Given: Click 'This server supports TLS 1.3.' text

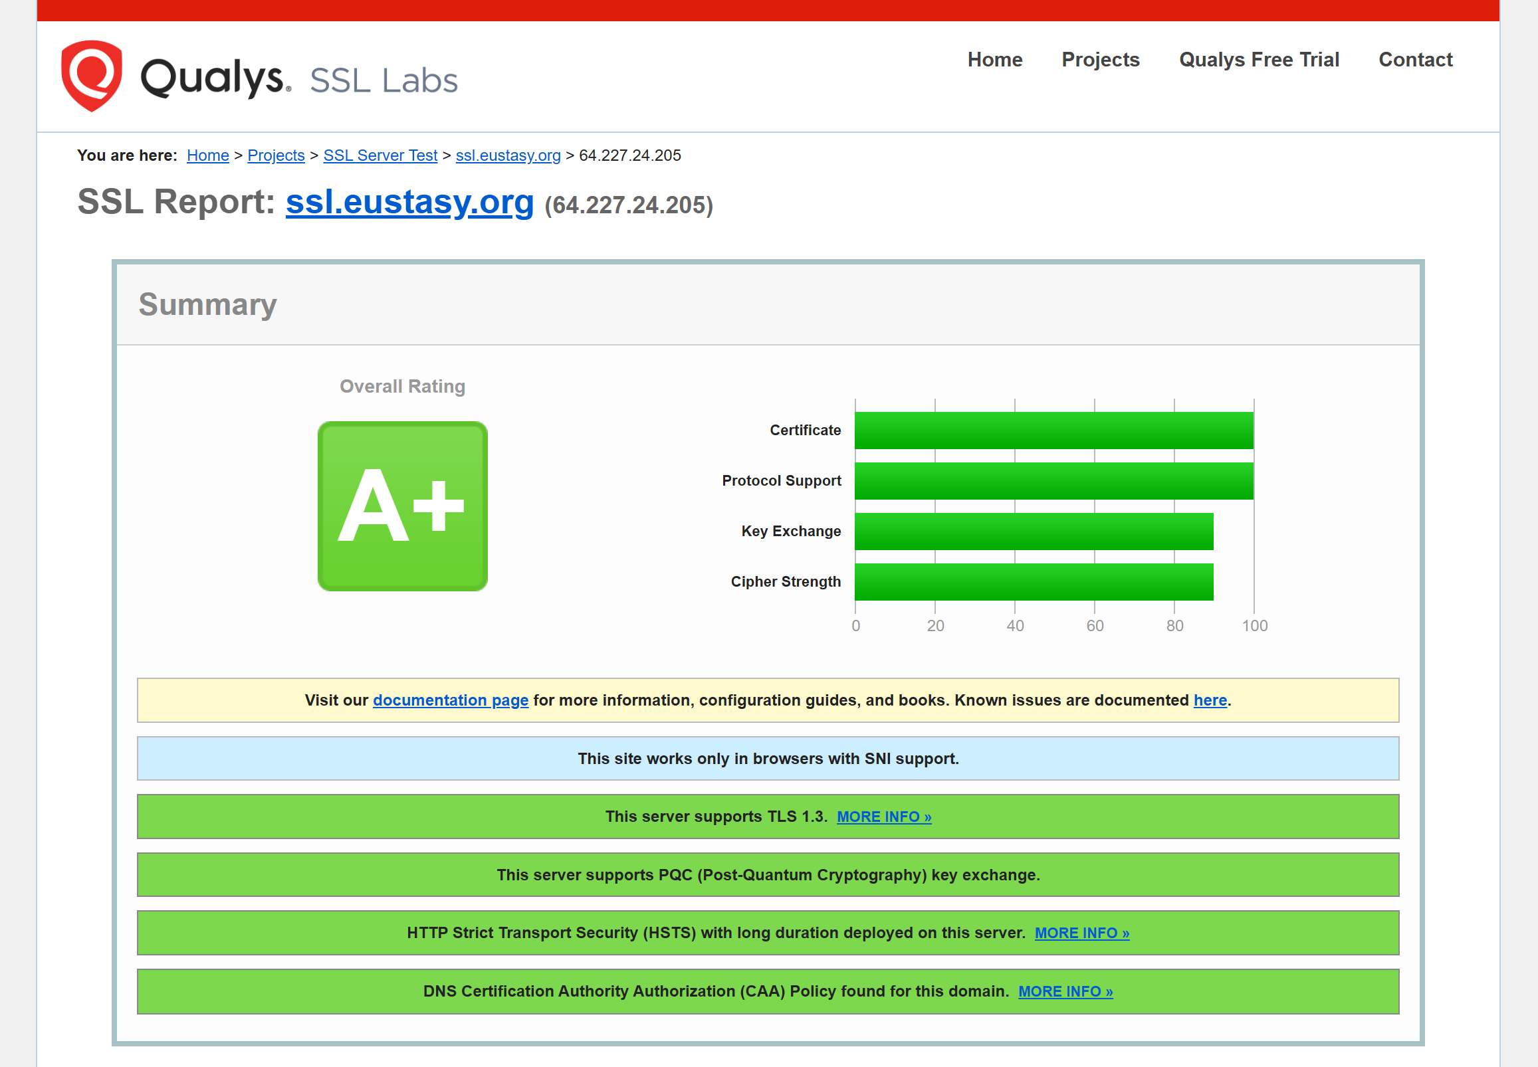Looking at the screenshot, I should [x=716, y=817].
